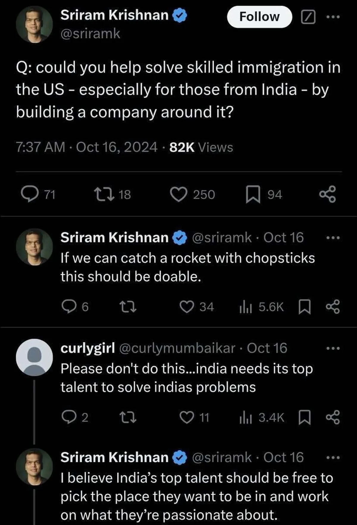Open more options on the chopsticks reply
Viewport: 357px width, 525px height.
pos(333,238)
